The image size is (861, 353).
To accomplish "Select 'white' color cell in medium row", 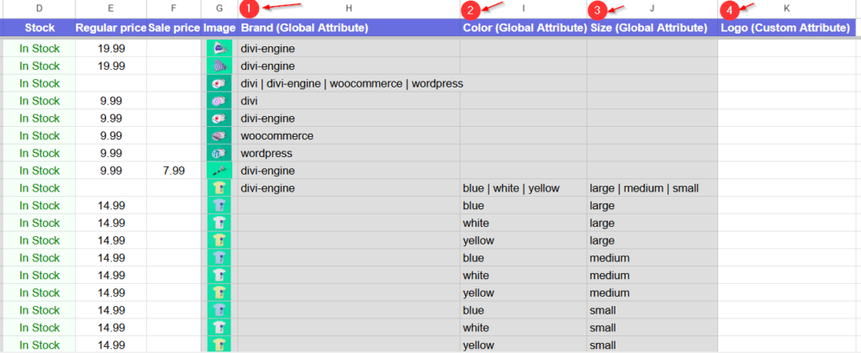I will tap(523, 276).
